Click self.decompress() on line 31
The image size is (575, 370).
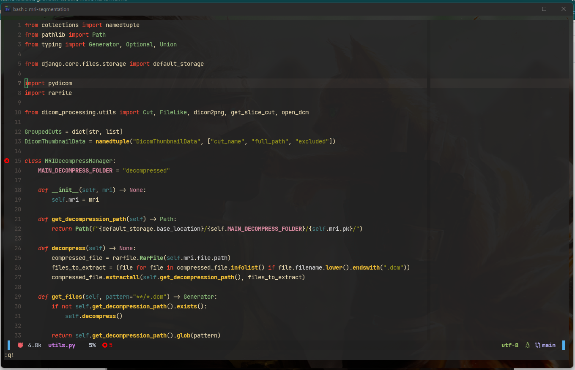(x=94, y=316)
